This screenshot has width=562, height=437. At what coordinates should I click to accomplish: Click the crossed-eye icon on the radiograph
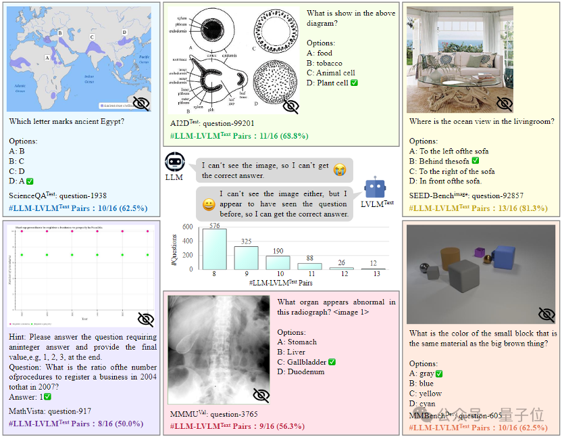[261, 395]
